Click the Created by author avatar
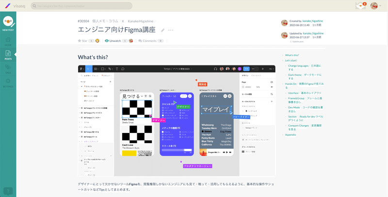 284,23
